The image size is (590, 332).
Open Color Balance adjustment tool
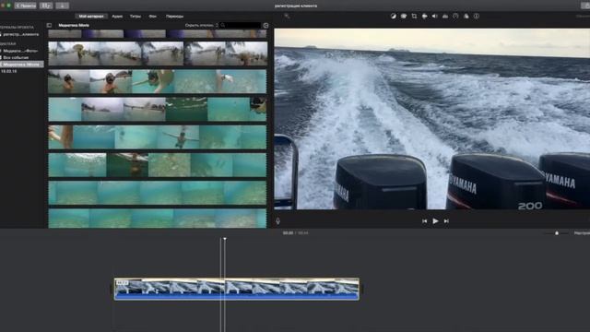point(394,17)
